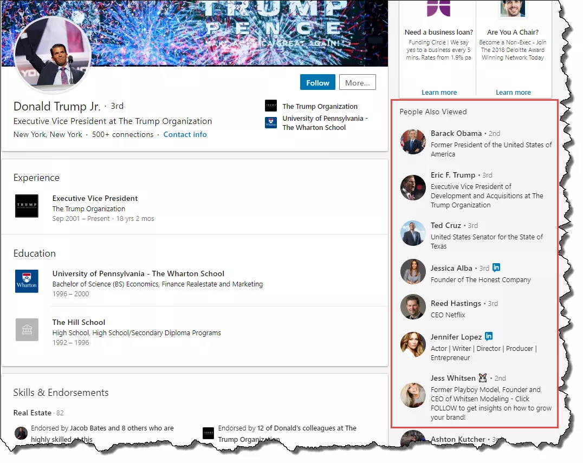Screen dimensions: 583x463
Task: Open Reed Hastings' profile name link
Action: coord(456,303)
